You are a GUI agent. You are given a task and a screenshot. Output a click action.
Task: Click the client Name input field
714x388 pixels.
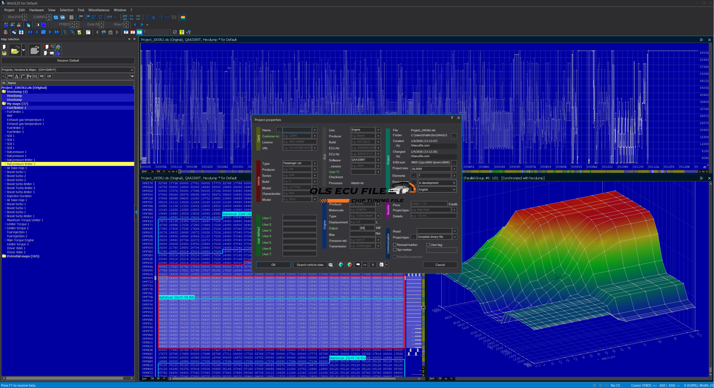tap(297, 130)
